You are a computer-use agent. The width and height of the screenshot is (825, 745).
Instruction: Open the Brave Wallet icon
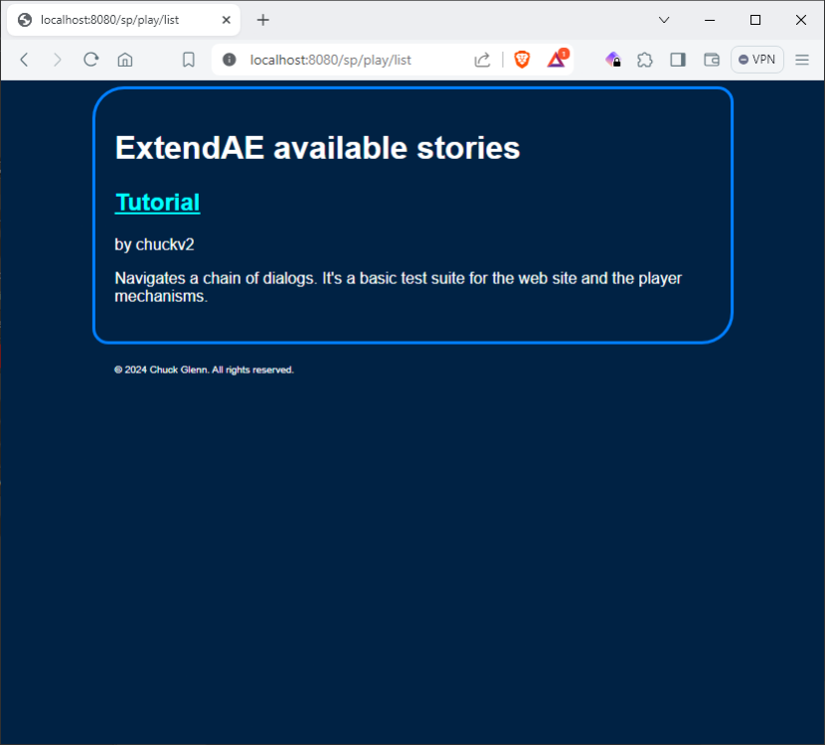click(x=712, y=60)
